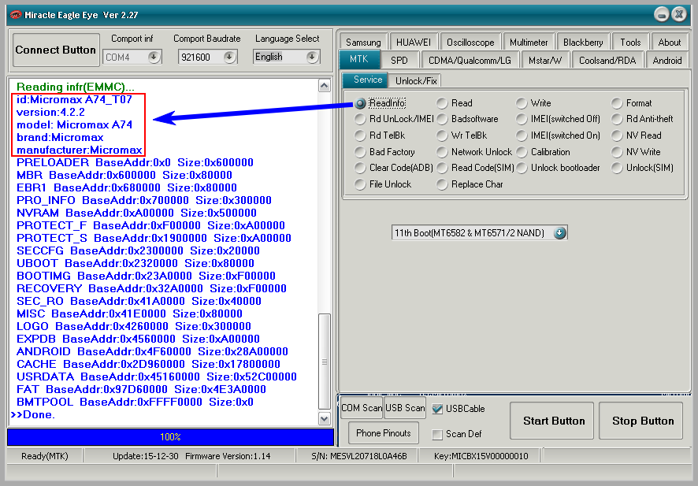
Task: Minimize the Miracle Eagle Eye window
Action: [x=662, y=15]
